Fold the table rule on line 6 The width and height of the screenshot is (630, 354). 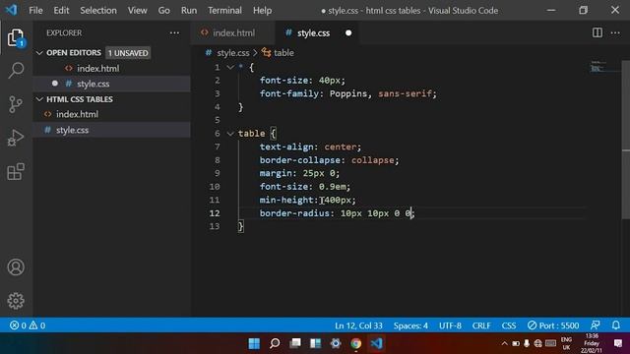coord(230,134)
